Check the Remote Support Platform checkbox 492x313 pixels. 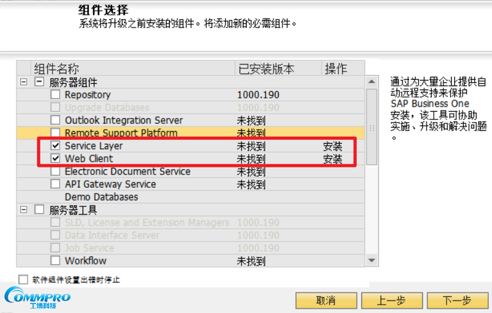tap(55, 134)
